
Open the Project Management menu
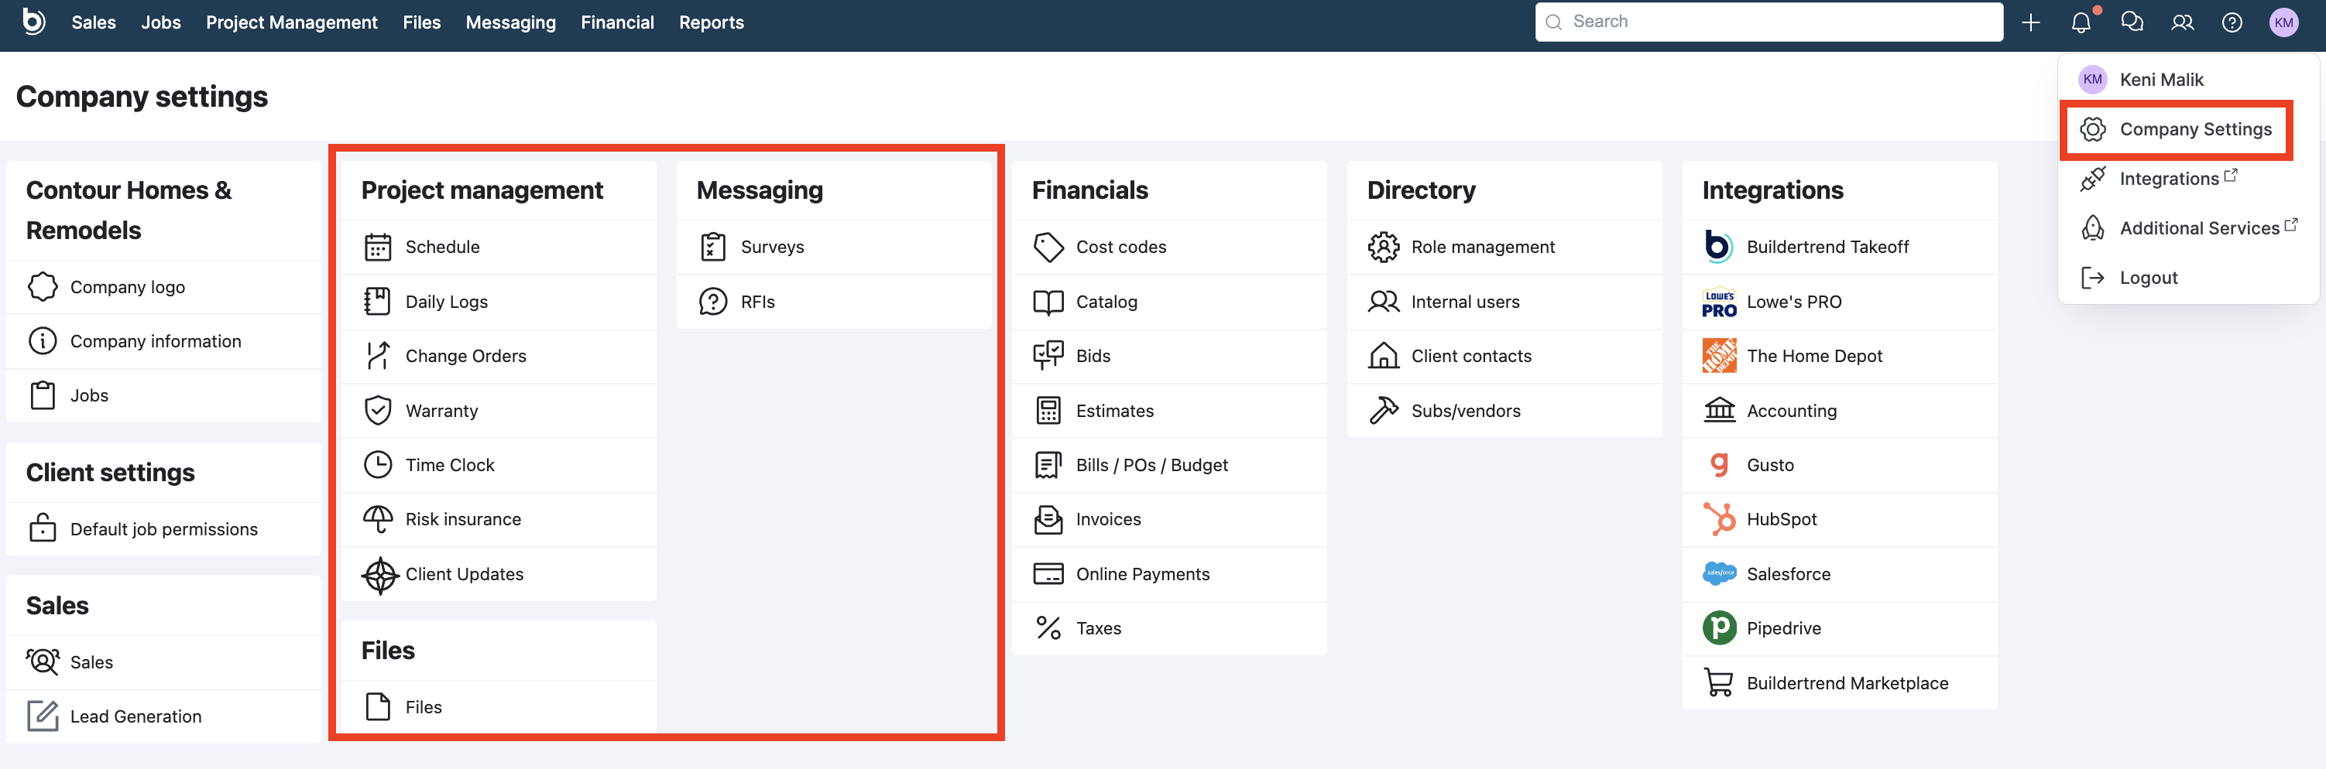click(292, 22)
